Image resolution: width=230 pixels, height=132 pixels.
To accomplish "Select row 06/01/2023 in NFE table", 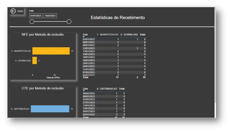I will tap(114, 45).
